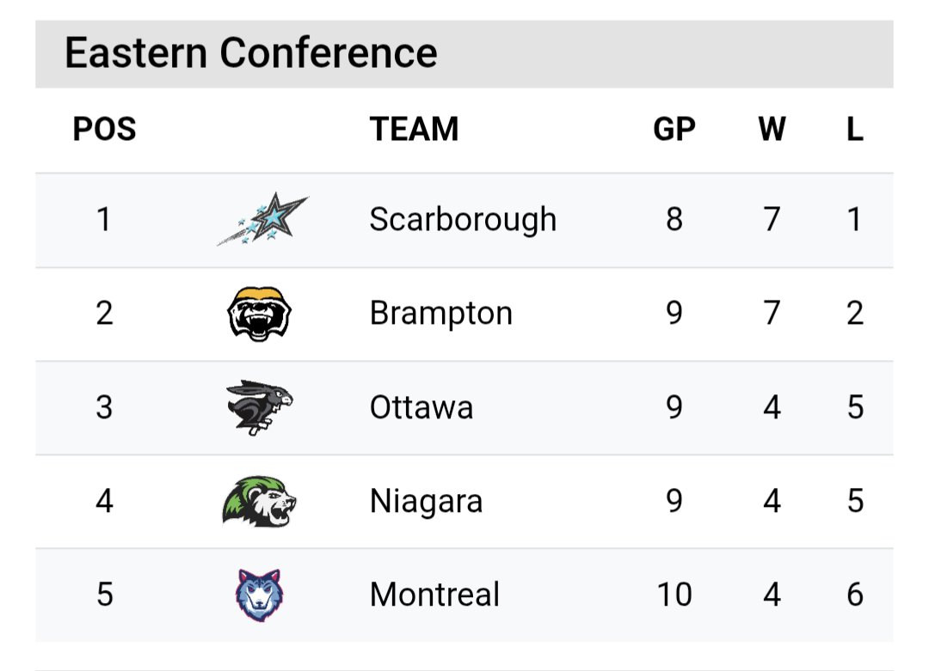929x671 pixels.
Task: Select the Eastern Conference heading bar
Action: (464, 54)
